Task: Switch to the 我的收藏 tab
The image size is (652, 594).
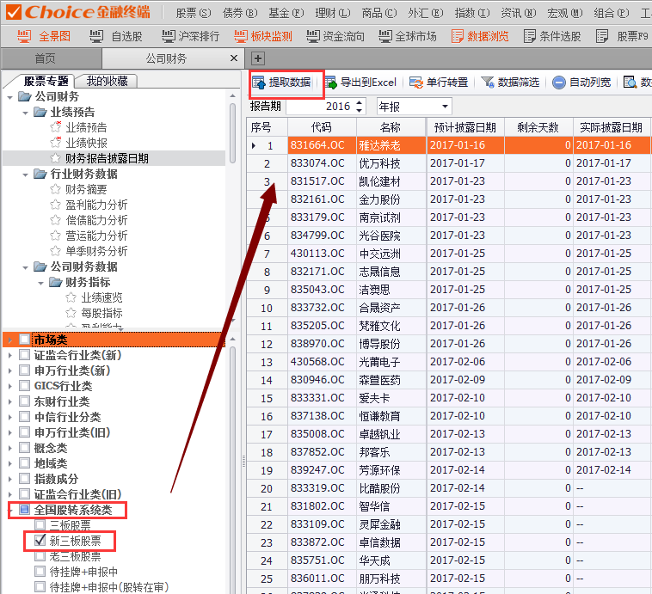Action: [x=108, y=81]
